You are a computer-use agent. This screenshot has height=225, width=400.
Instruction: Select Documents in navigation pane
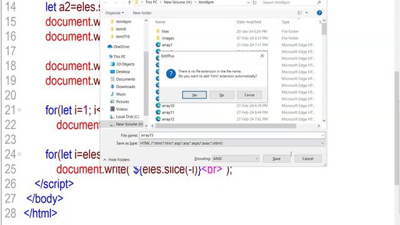click(125, 79)
